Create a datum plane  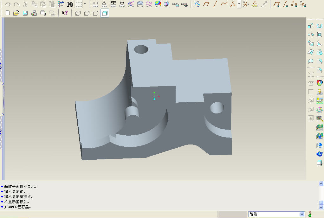point(206,4)
